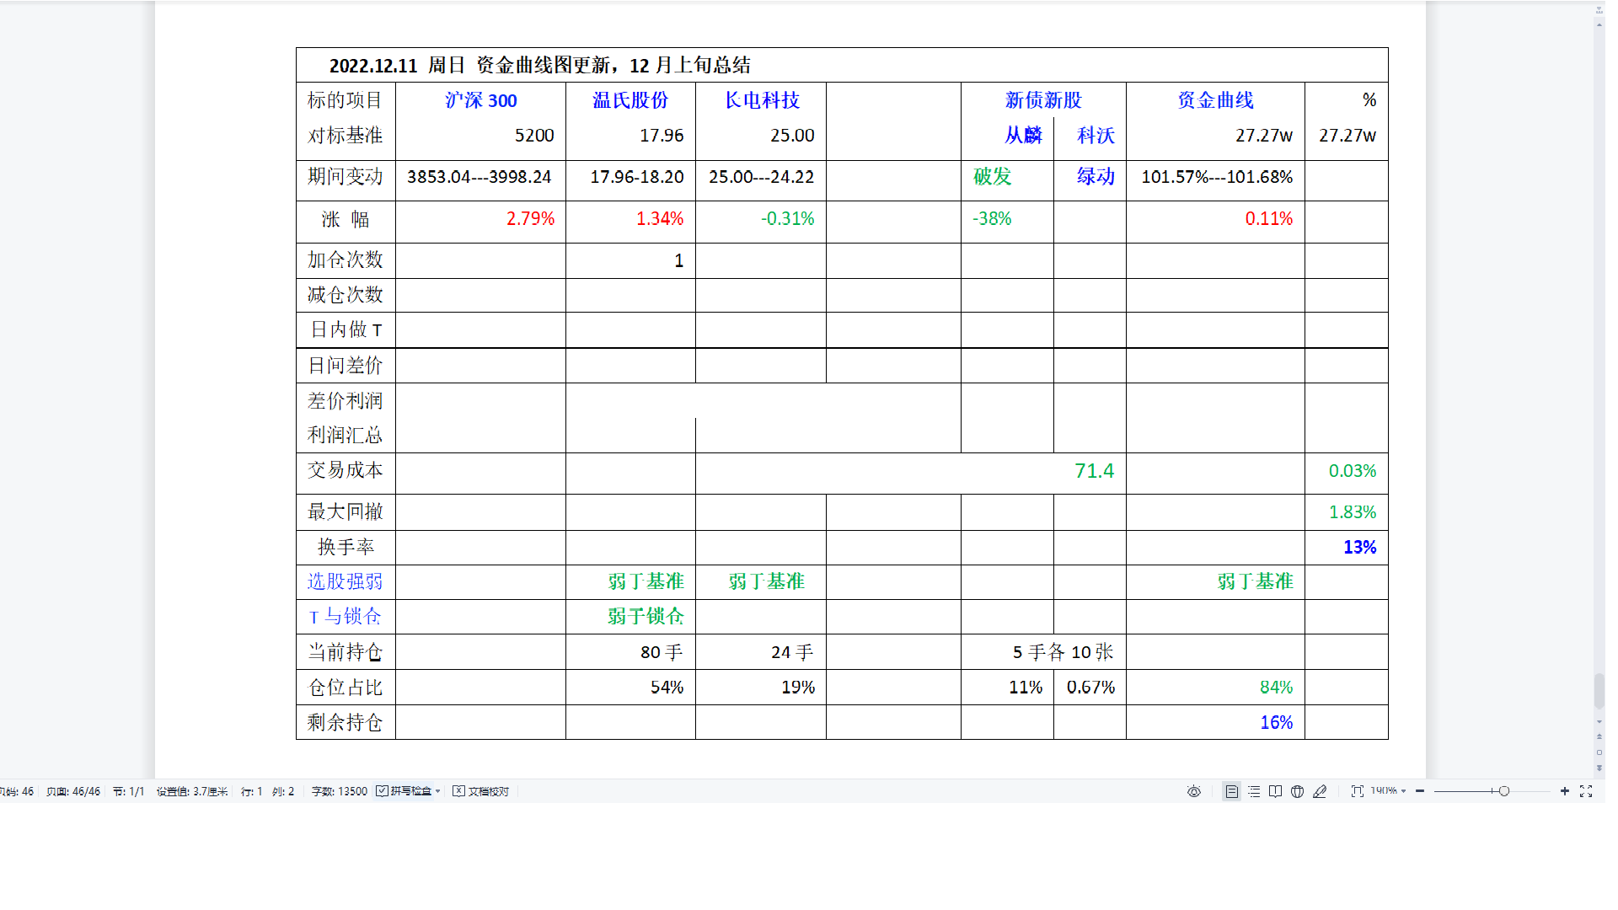Screen dimensions: 1618x910
Task: Toggle eye protection mode icon
Action: coord(1193,791)
